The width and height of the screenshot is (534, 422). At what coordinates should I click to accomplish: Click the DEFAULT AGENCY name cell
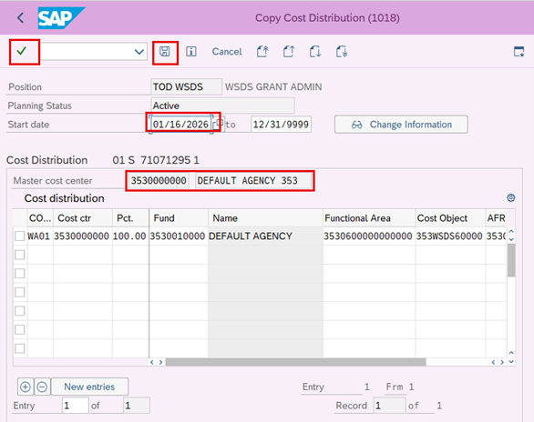tap(265, 236)
